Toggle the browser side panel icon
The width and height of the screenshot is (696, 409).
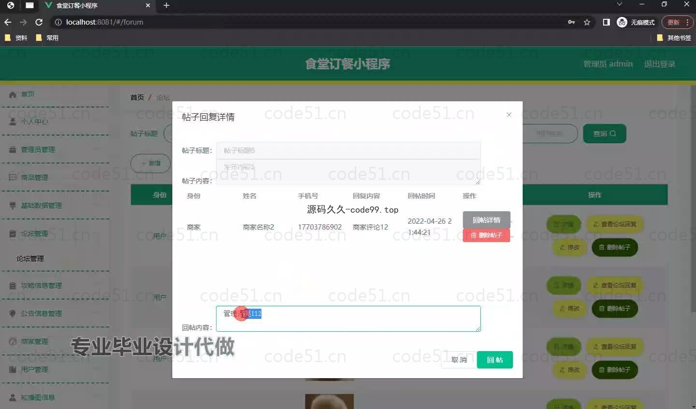[x=606, y=22]
